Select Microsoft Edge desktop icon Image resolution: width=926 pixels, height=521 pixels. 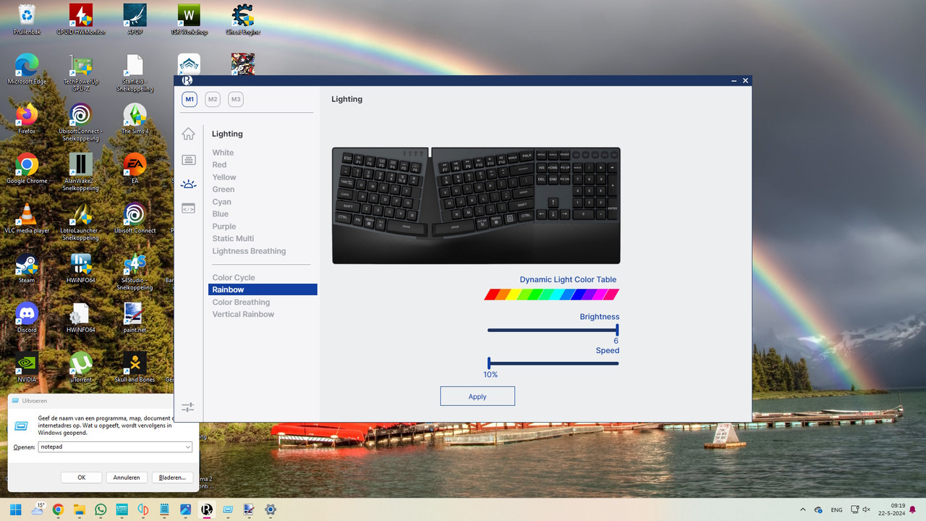(x=27, y=69)
